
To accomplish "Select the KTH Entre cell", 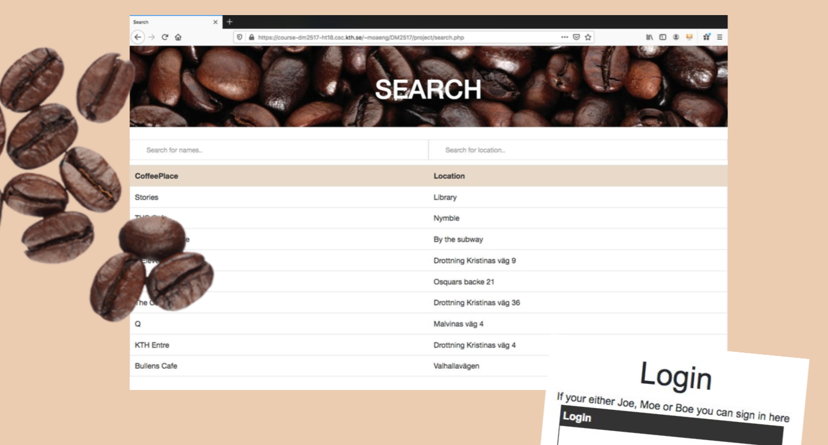I will click(152, 345).
